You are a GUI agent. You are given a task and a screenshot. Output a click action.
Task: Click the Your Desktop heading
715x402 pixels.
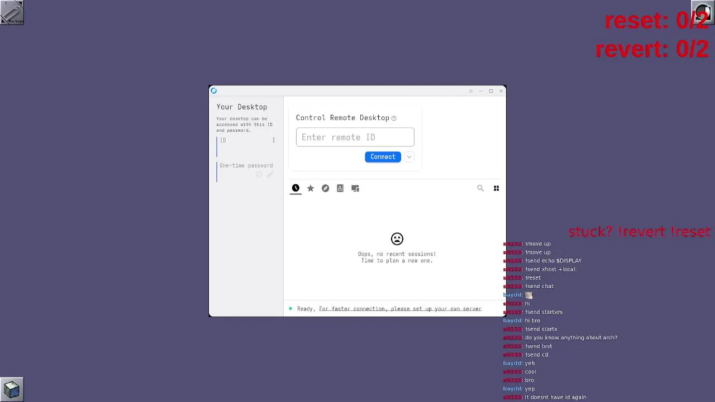(x=242, y=107)
